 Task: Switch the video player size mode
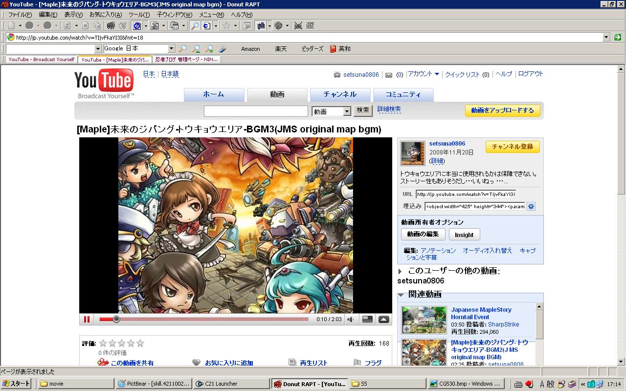(367, 320)
